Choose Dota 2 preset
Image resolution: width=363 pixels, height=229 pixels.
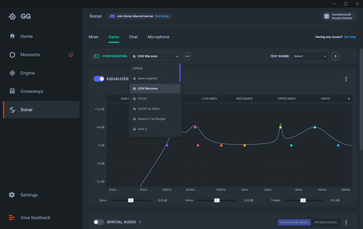[x=155, y=129]
